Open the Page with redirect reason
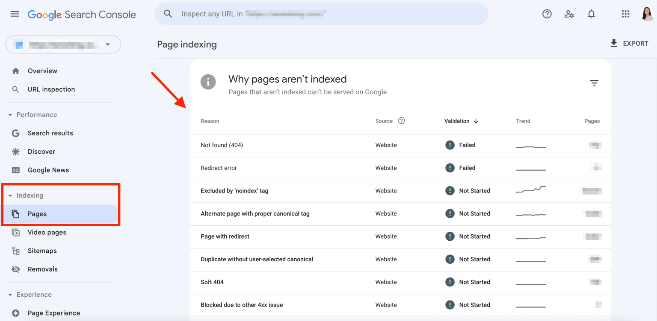Viewport: 657px width, 321px height. (225, 236)
